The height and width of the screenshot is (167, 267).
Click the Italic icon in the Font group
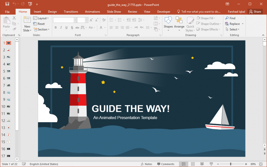[x=60, y=27]
